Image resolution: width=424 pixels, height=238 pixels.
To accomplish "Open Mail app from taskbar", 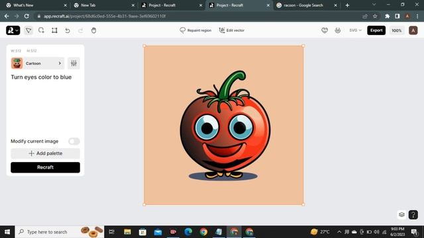I will 158,232.
